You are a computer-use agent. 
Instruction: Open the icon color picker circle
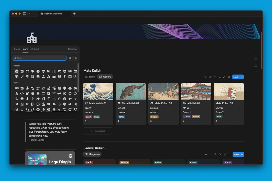click(76, 58)
